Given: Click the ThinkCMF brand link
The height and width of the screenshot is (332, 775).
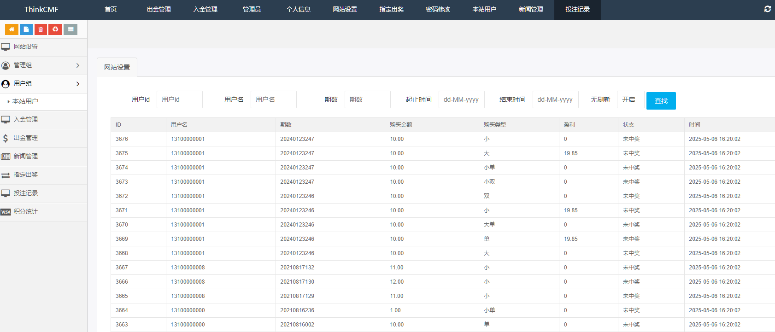Looking at the screenshot, I should coord(41,10).
